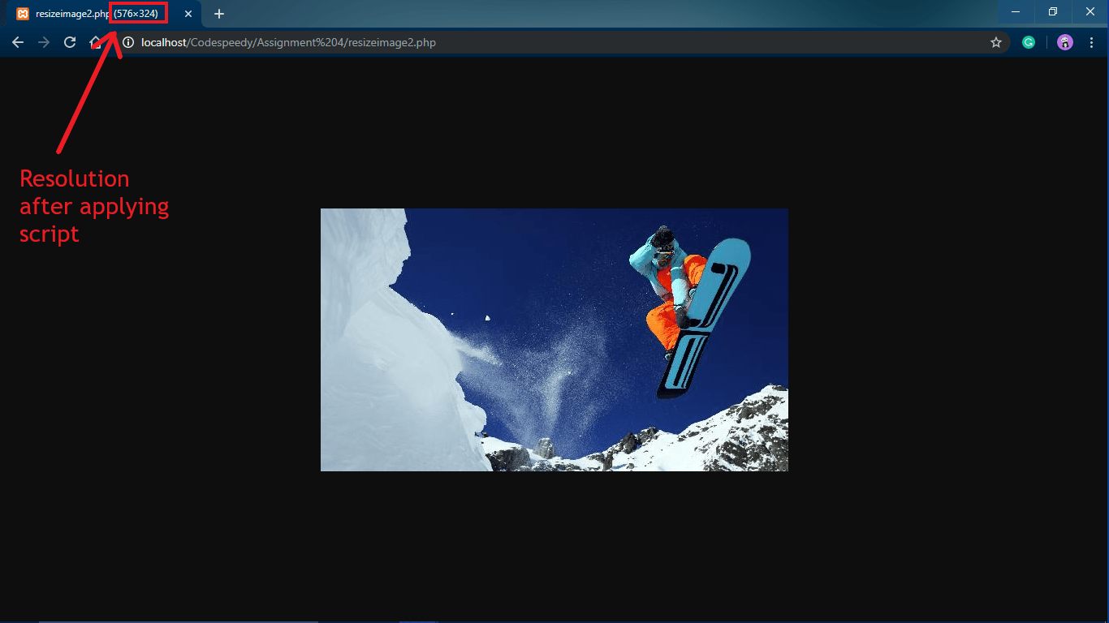The height and width of the screenshot is (623, 1109).
Task: Close the resizeimage2.php tab
Action: (x=188, y=13)
